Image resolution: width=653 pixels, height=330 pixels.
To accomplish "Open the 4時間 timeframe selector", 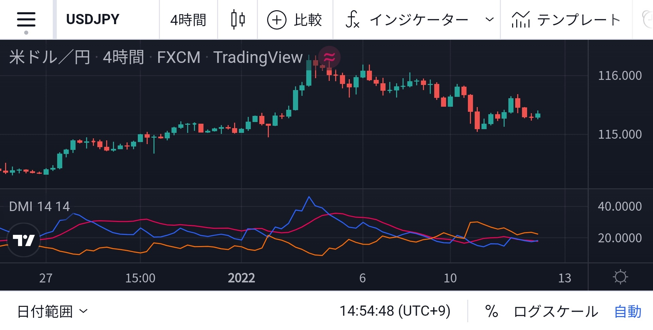I will (188, 19).
